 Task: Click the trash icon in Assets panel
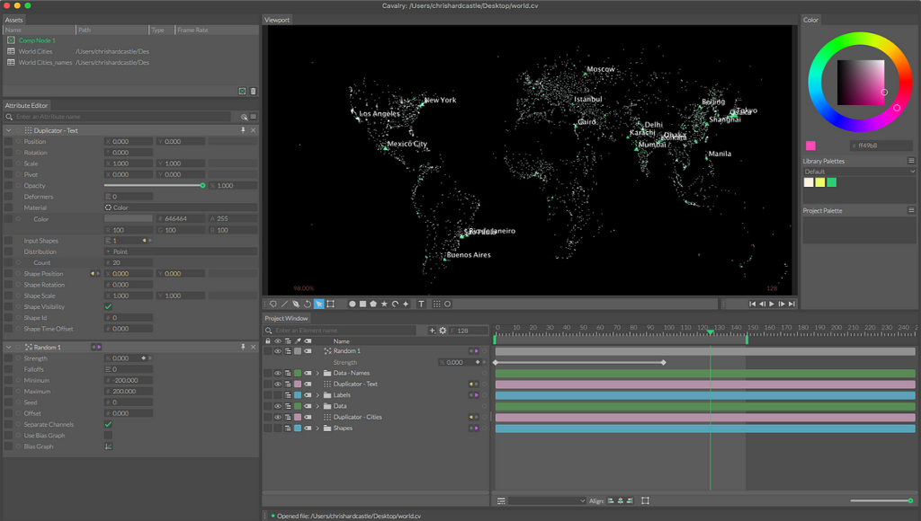click(253, 91)
